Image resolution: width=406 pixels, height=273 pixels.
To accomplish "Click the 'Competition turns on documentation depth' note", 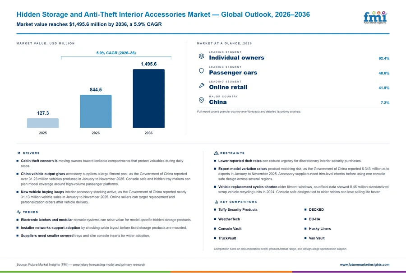I will pyautogui.click(x=280, y=249).
